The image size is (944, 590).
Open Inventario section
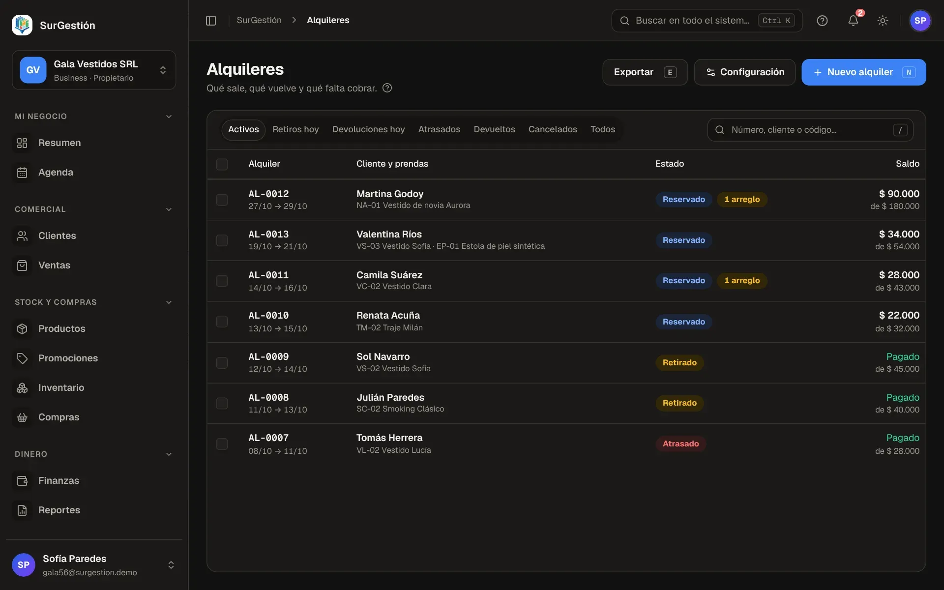pyautogui.click(x=94, y=387)
